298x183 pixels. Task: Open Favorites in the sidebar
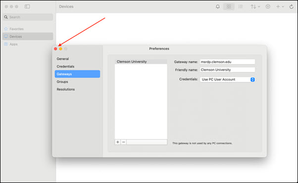28,29
